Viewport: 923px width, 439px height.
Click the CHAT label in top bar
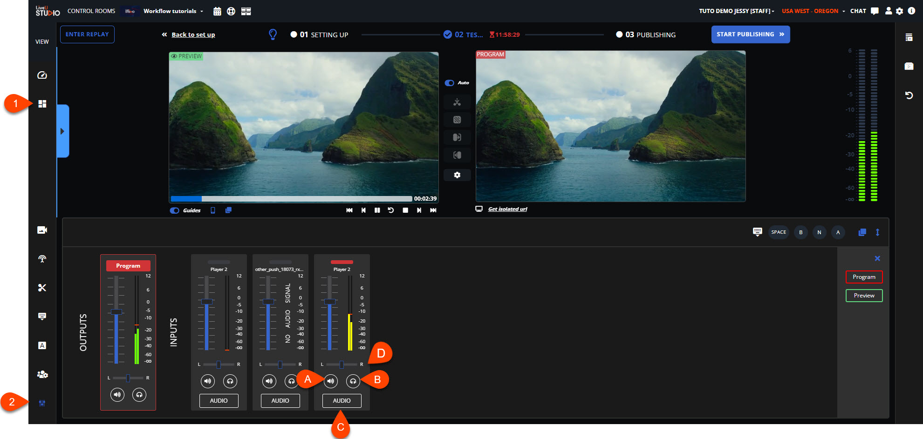pyautogui.click(x=858, y=11)
